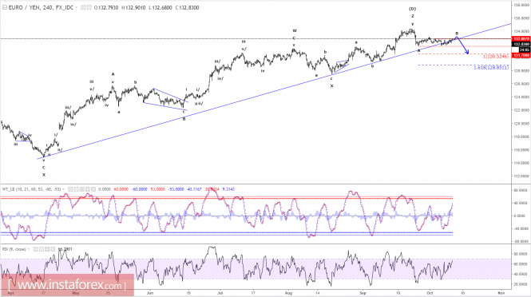Toggle visibility of the WT_LB indicator
This screenshot has width=531, height=297.
point(70,189)
